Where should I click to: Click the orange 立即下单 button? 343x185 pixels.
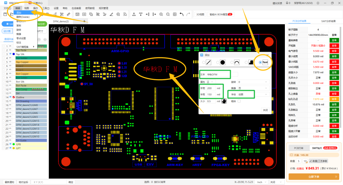[314, 177]
